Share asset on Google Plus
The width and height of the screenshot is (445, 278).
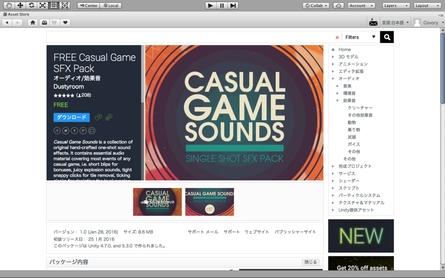click(83, 130)
